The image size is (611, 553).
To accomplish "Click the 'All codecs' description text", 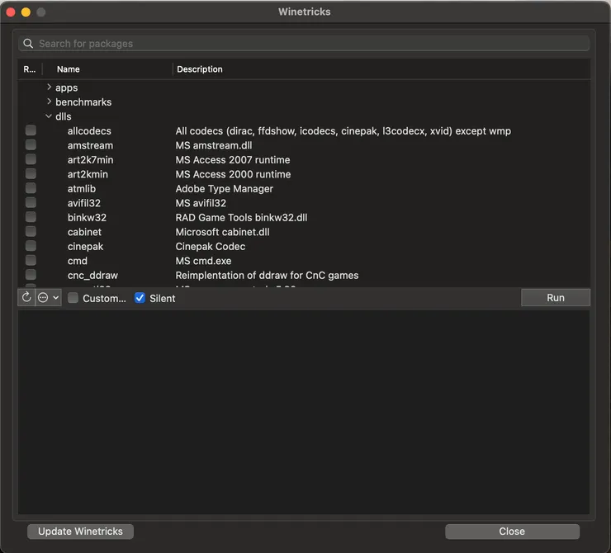I will (x=343, y=131).
